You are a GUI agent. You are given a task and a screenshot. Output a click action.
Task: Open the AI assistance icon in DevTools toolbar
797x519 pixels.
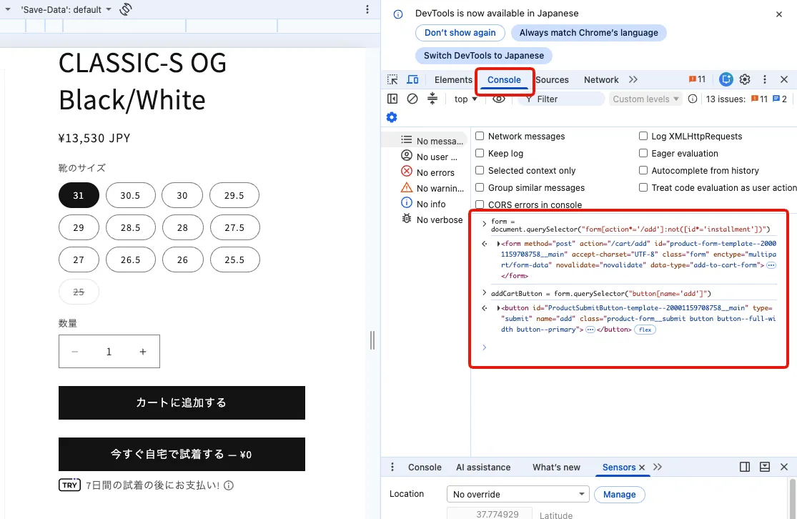[x=726, y=79]
